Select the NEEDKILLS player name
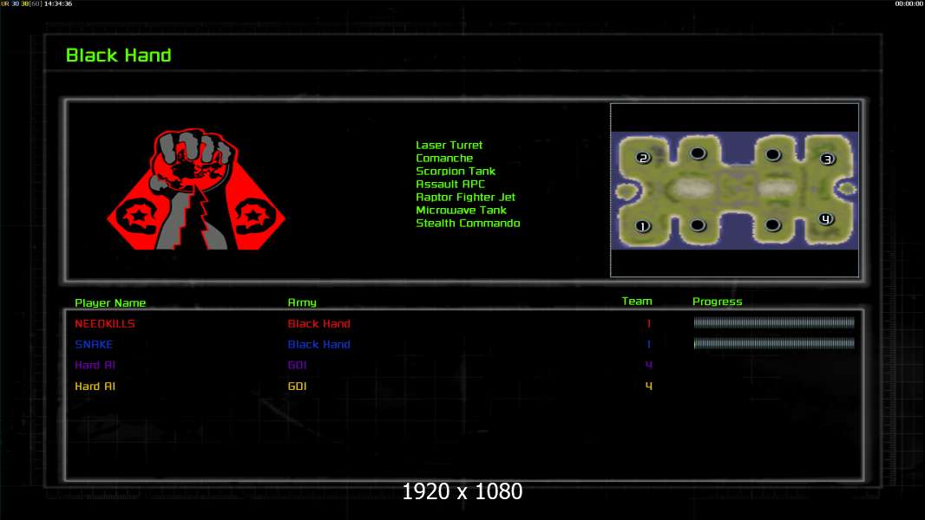Image resolution: width=925 pixels, height=520 pixels. coord(104,323)
